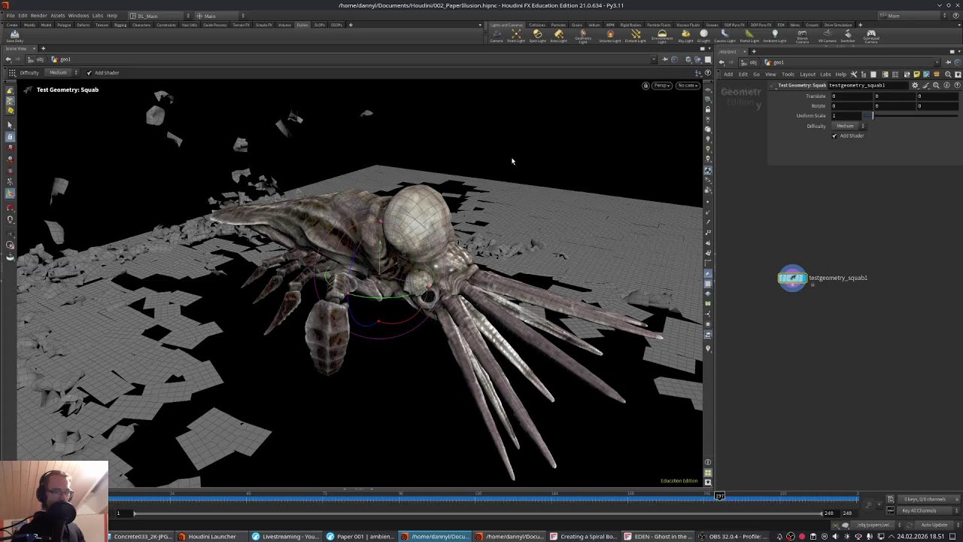Click the viewport help question icon
963x542 pixels.
click(708, 73)
